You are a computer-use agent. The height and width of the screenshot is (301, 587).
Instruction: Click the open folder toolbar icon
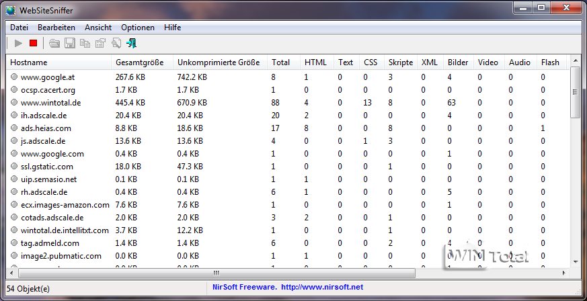pyautogui.click(x=54, y=44)
